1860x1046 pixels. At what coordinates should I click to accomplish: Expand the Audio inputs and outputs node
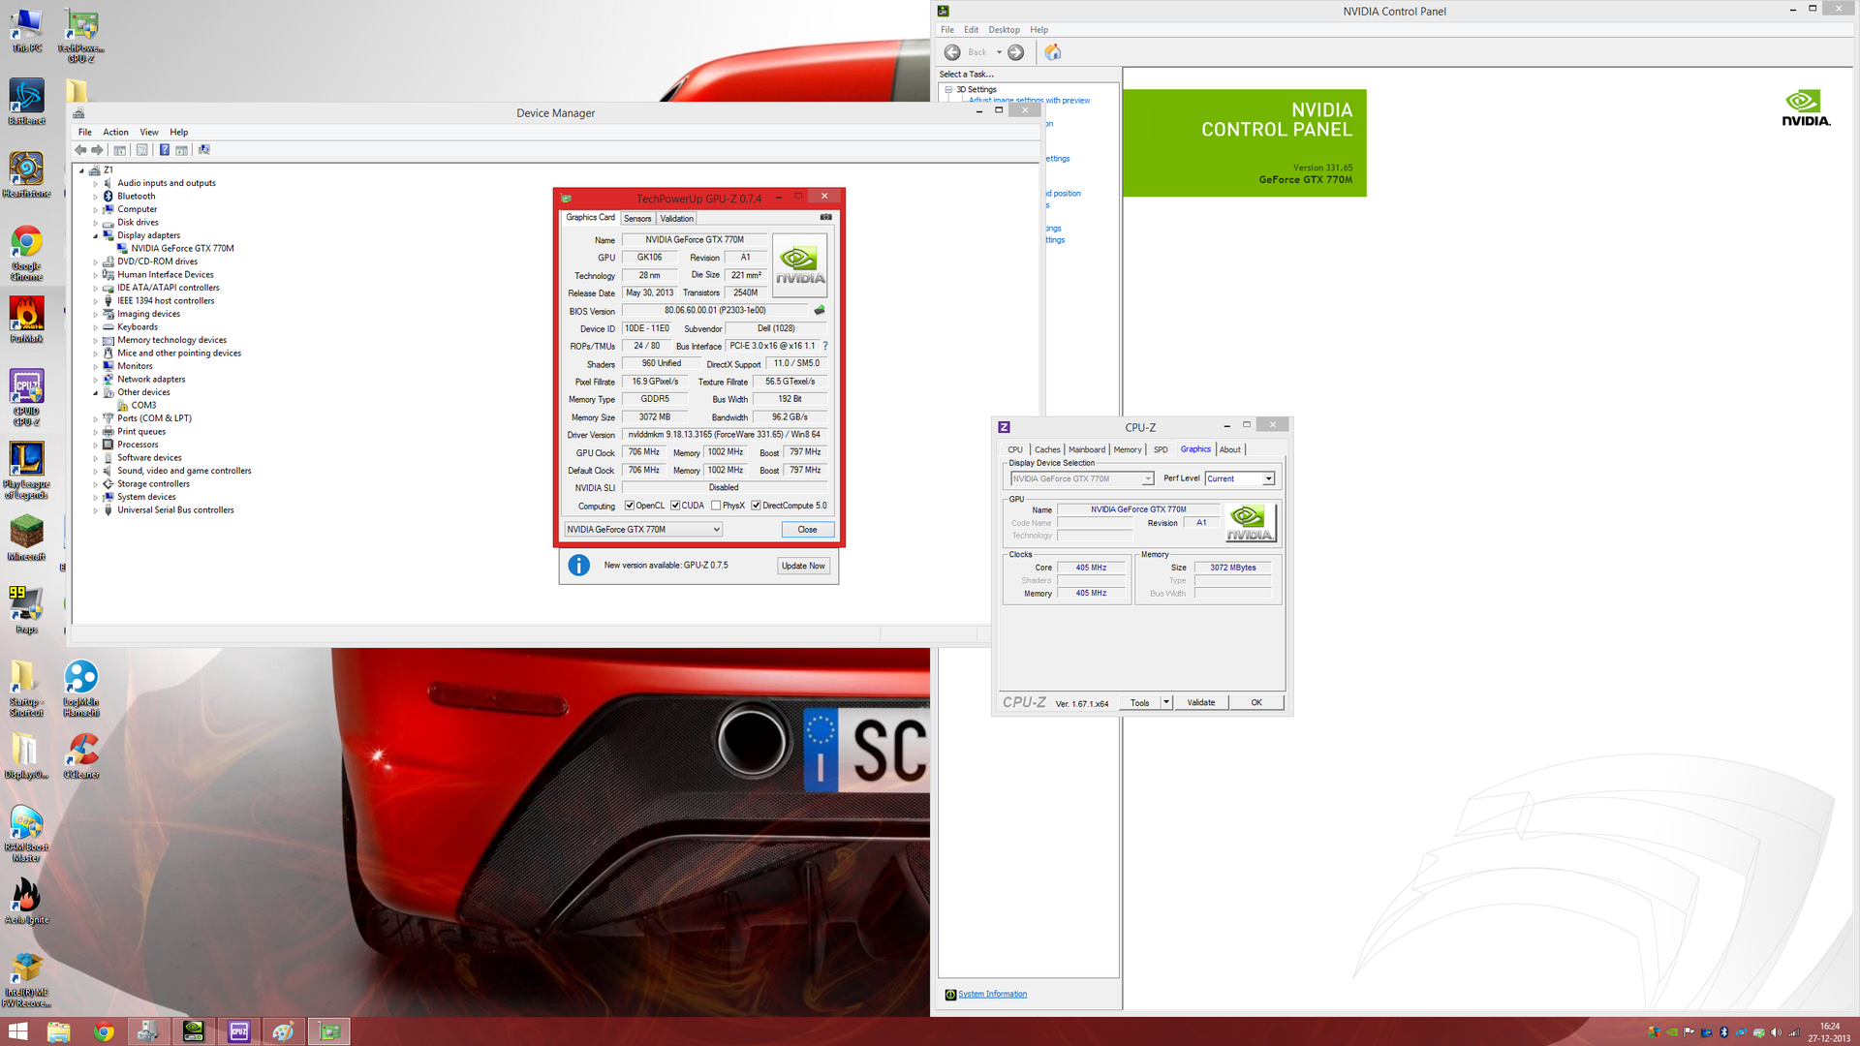96,183
